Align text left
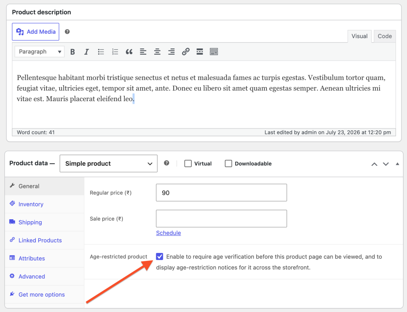The height and width of the screenshot is (312, 407). 143,52
